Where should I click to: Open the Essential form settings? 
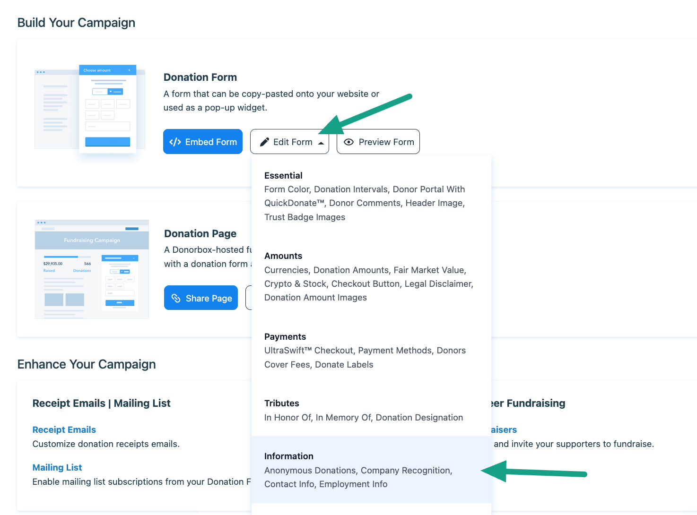tap(283, 176)
